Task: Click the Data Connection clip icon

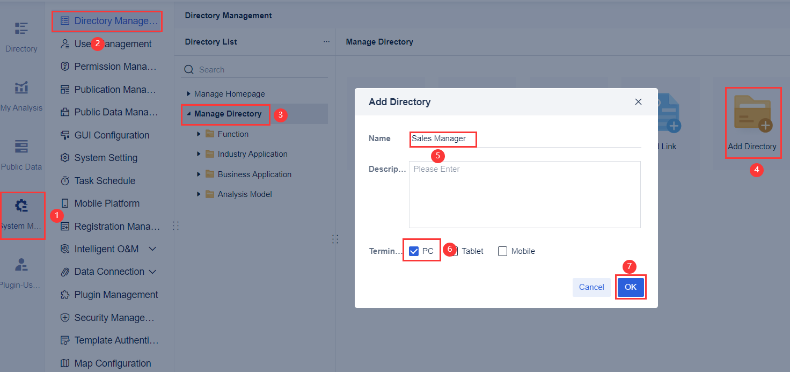Action: click(x=65, y=272)
